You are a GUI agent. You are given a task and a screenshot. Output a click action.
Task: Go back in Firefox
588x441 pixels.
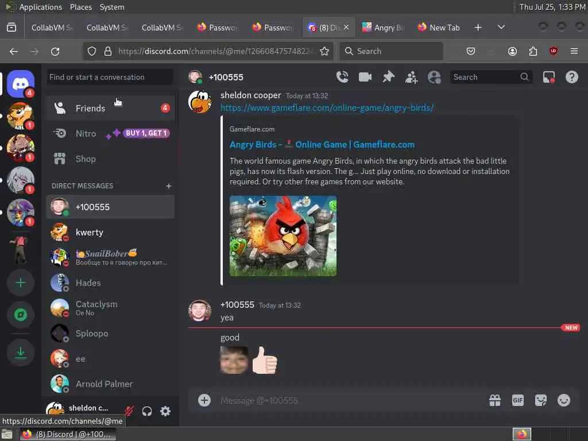[14, 51]
